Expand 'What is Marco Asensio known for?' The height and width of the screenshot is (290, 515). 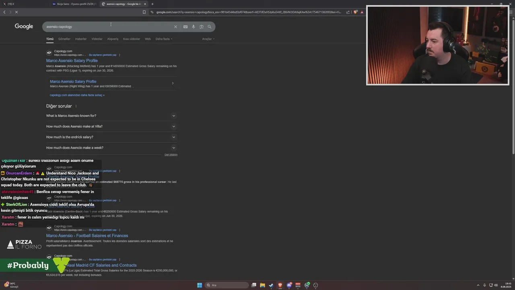click(x=111, y=116)
